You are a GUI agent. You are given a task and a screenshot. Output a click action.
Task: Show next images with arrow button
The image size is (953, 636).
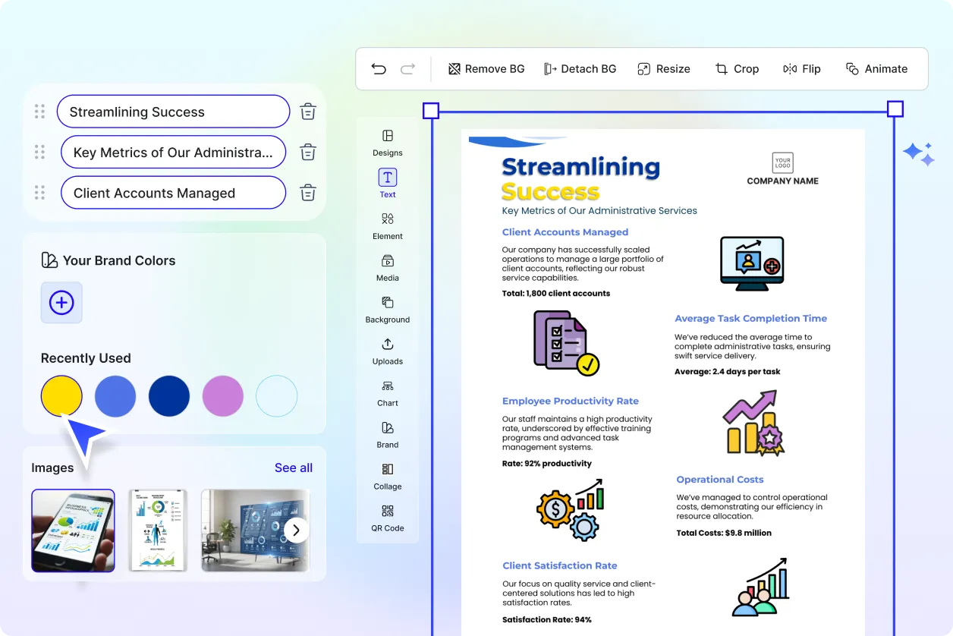click(x=297, y=530)
